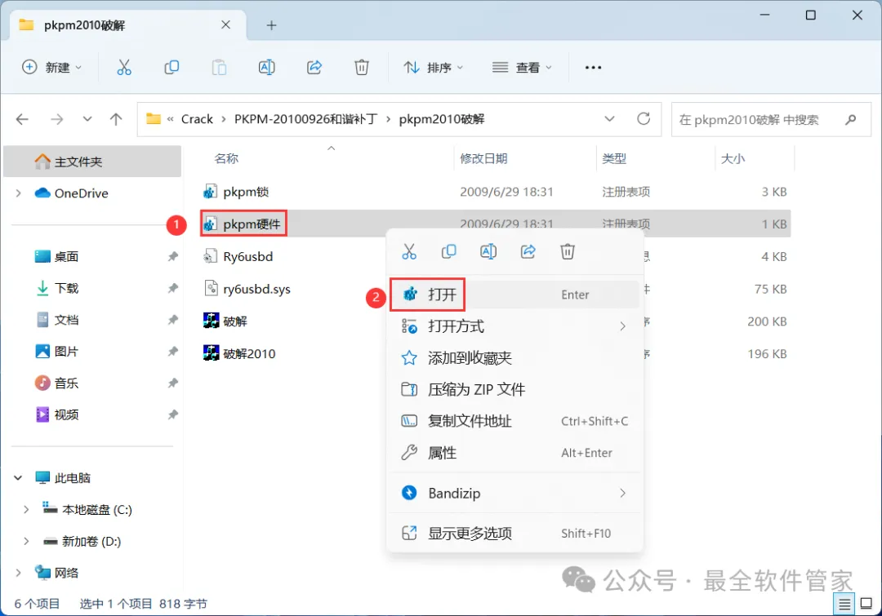Sort by the 大小 column header
This screenshot has height=616, width=882.
733,159
